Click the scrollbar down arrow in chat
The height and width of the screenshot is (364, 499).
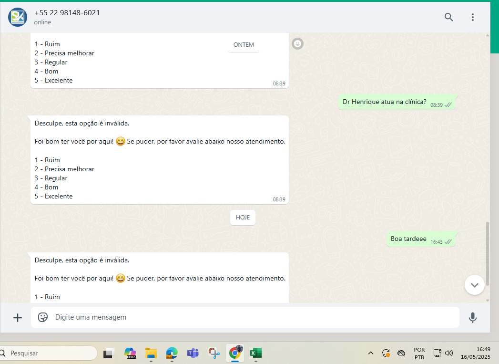point(487,300)
